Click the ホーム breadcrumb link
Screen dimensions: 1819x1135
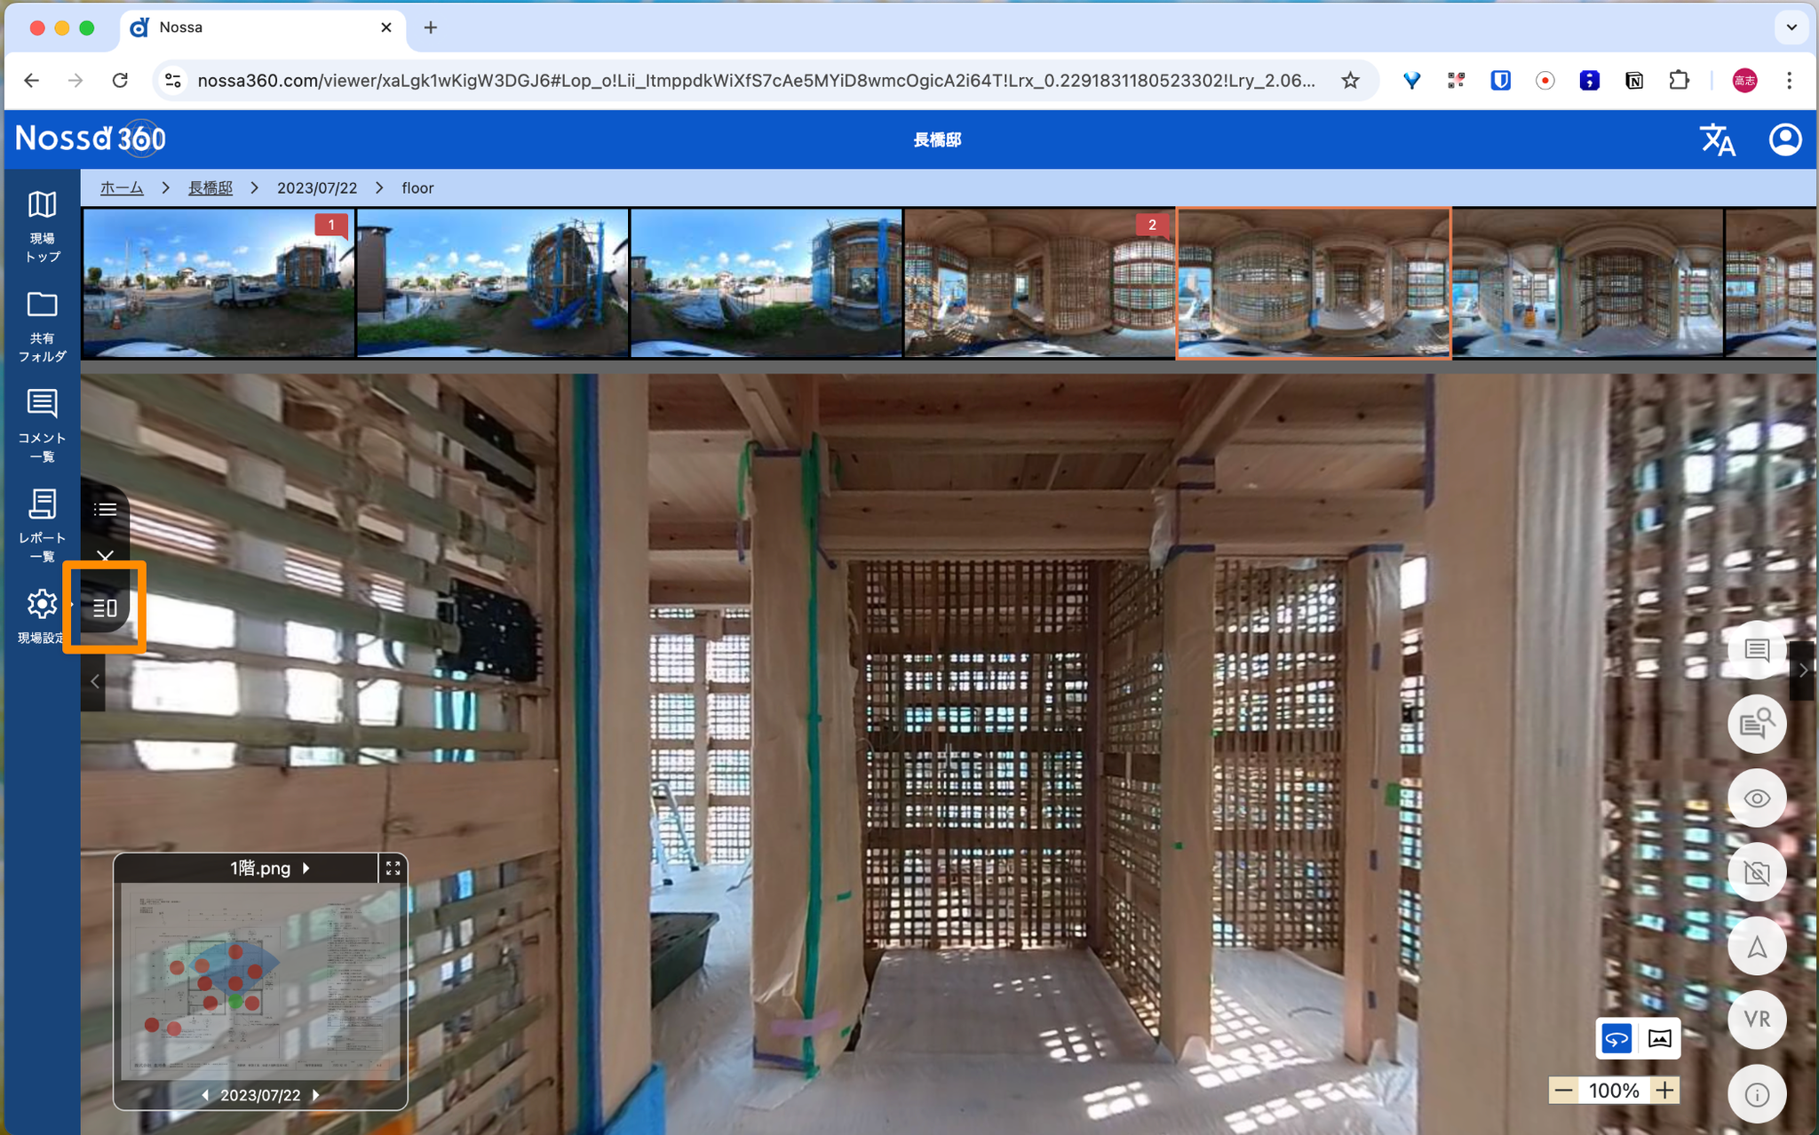coord(122,188)
